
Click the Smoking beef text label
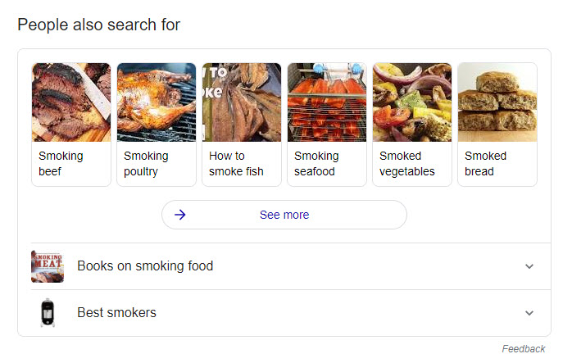[x=61, y=164]
